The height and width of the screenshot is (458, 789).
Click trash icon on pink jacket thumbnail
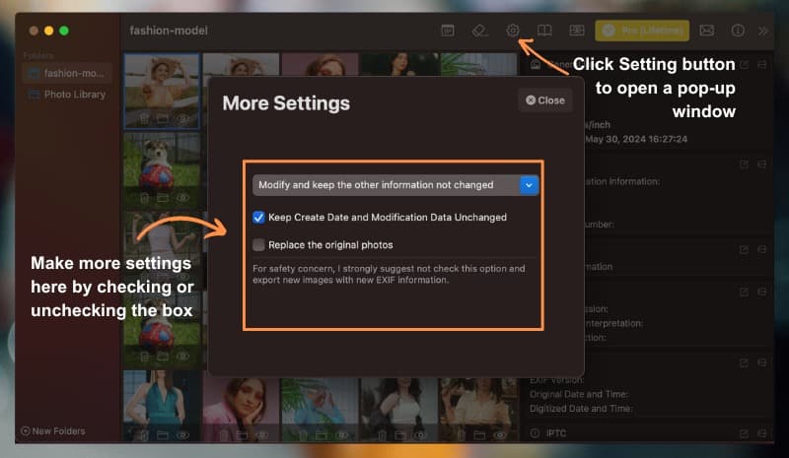click(x=224, y=435)
